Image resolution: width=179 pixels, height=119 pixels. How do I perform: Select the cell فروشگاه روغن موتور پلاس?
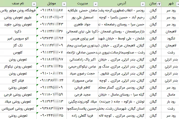click(x=18, y=11)
